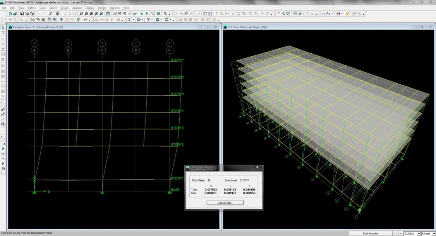The height and width of the screenshot is (236, 436).
Task: Click the STORY1 label in elevation view
Action: pos(177,178)
